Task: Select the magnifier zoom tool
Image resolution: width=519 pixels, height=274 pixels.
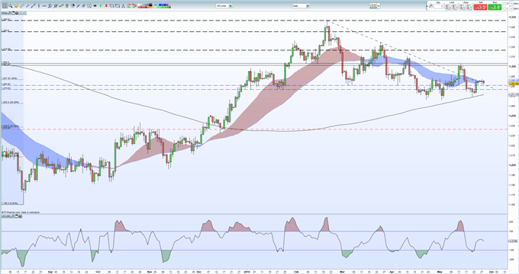Action: [x=10, y=5]
